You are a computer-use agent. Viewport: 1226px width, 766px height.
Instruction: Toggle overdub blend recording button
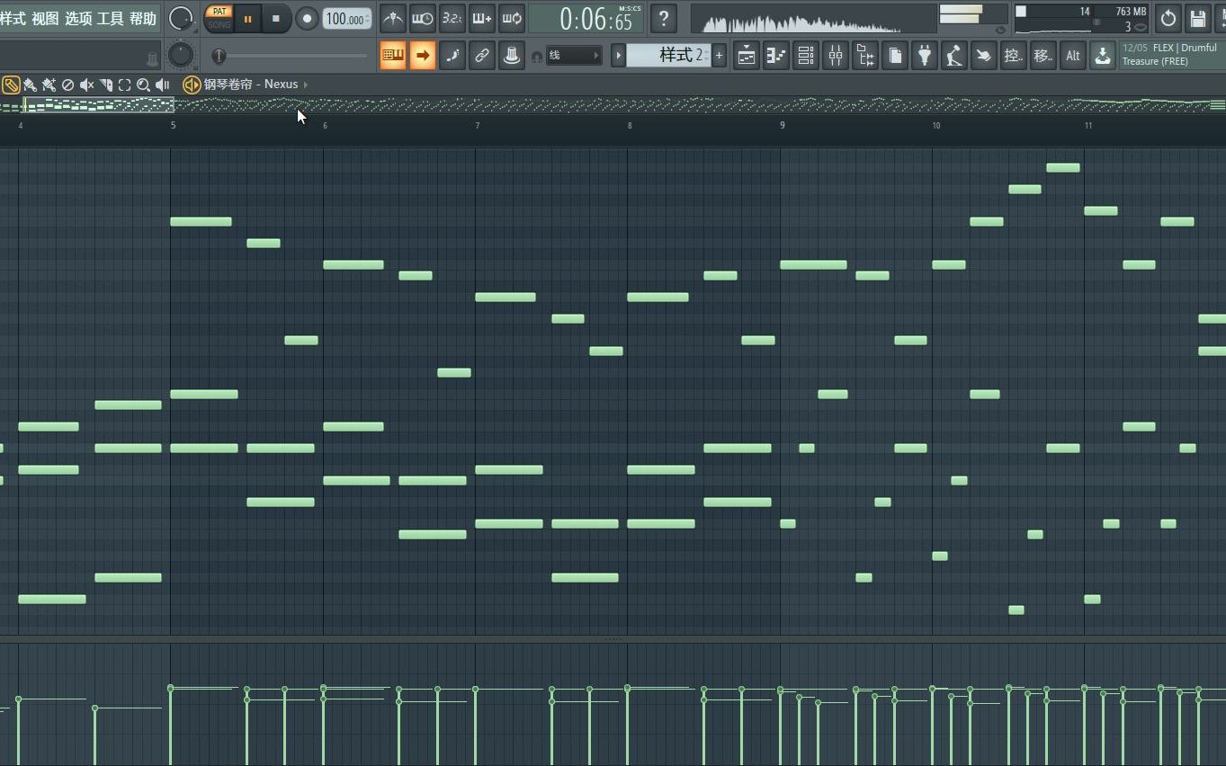pyautogui.click(x=482, y=18)
